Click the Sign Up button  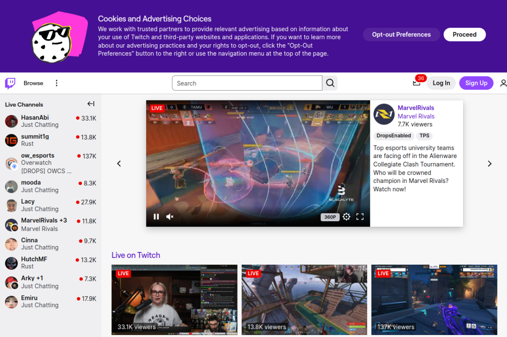[476, 83]
